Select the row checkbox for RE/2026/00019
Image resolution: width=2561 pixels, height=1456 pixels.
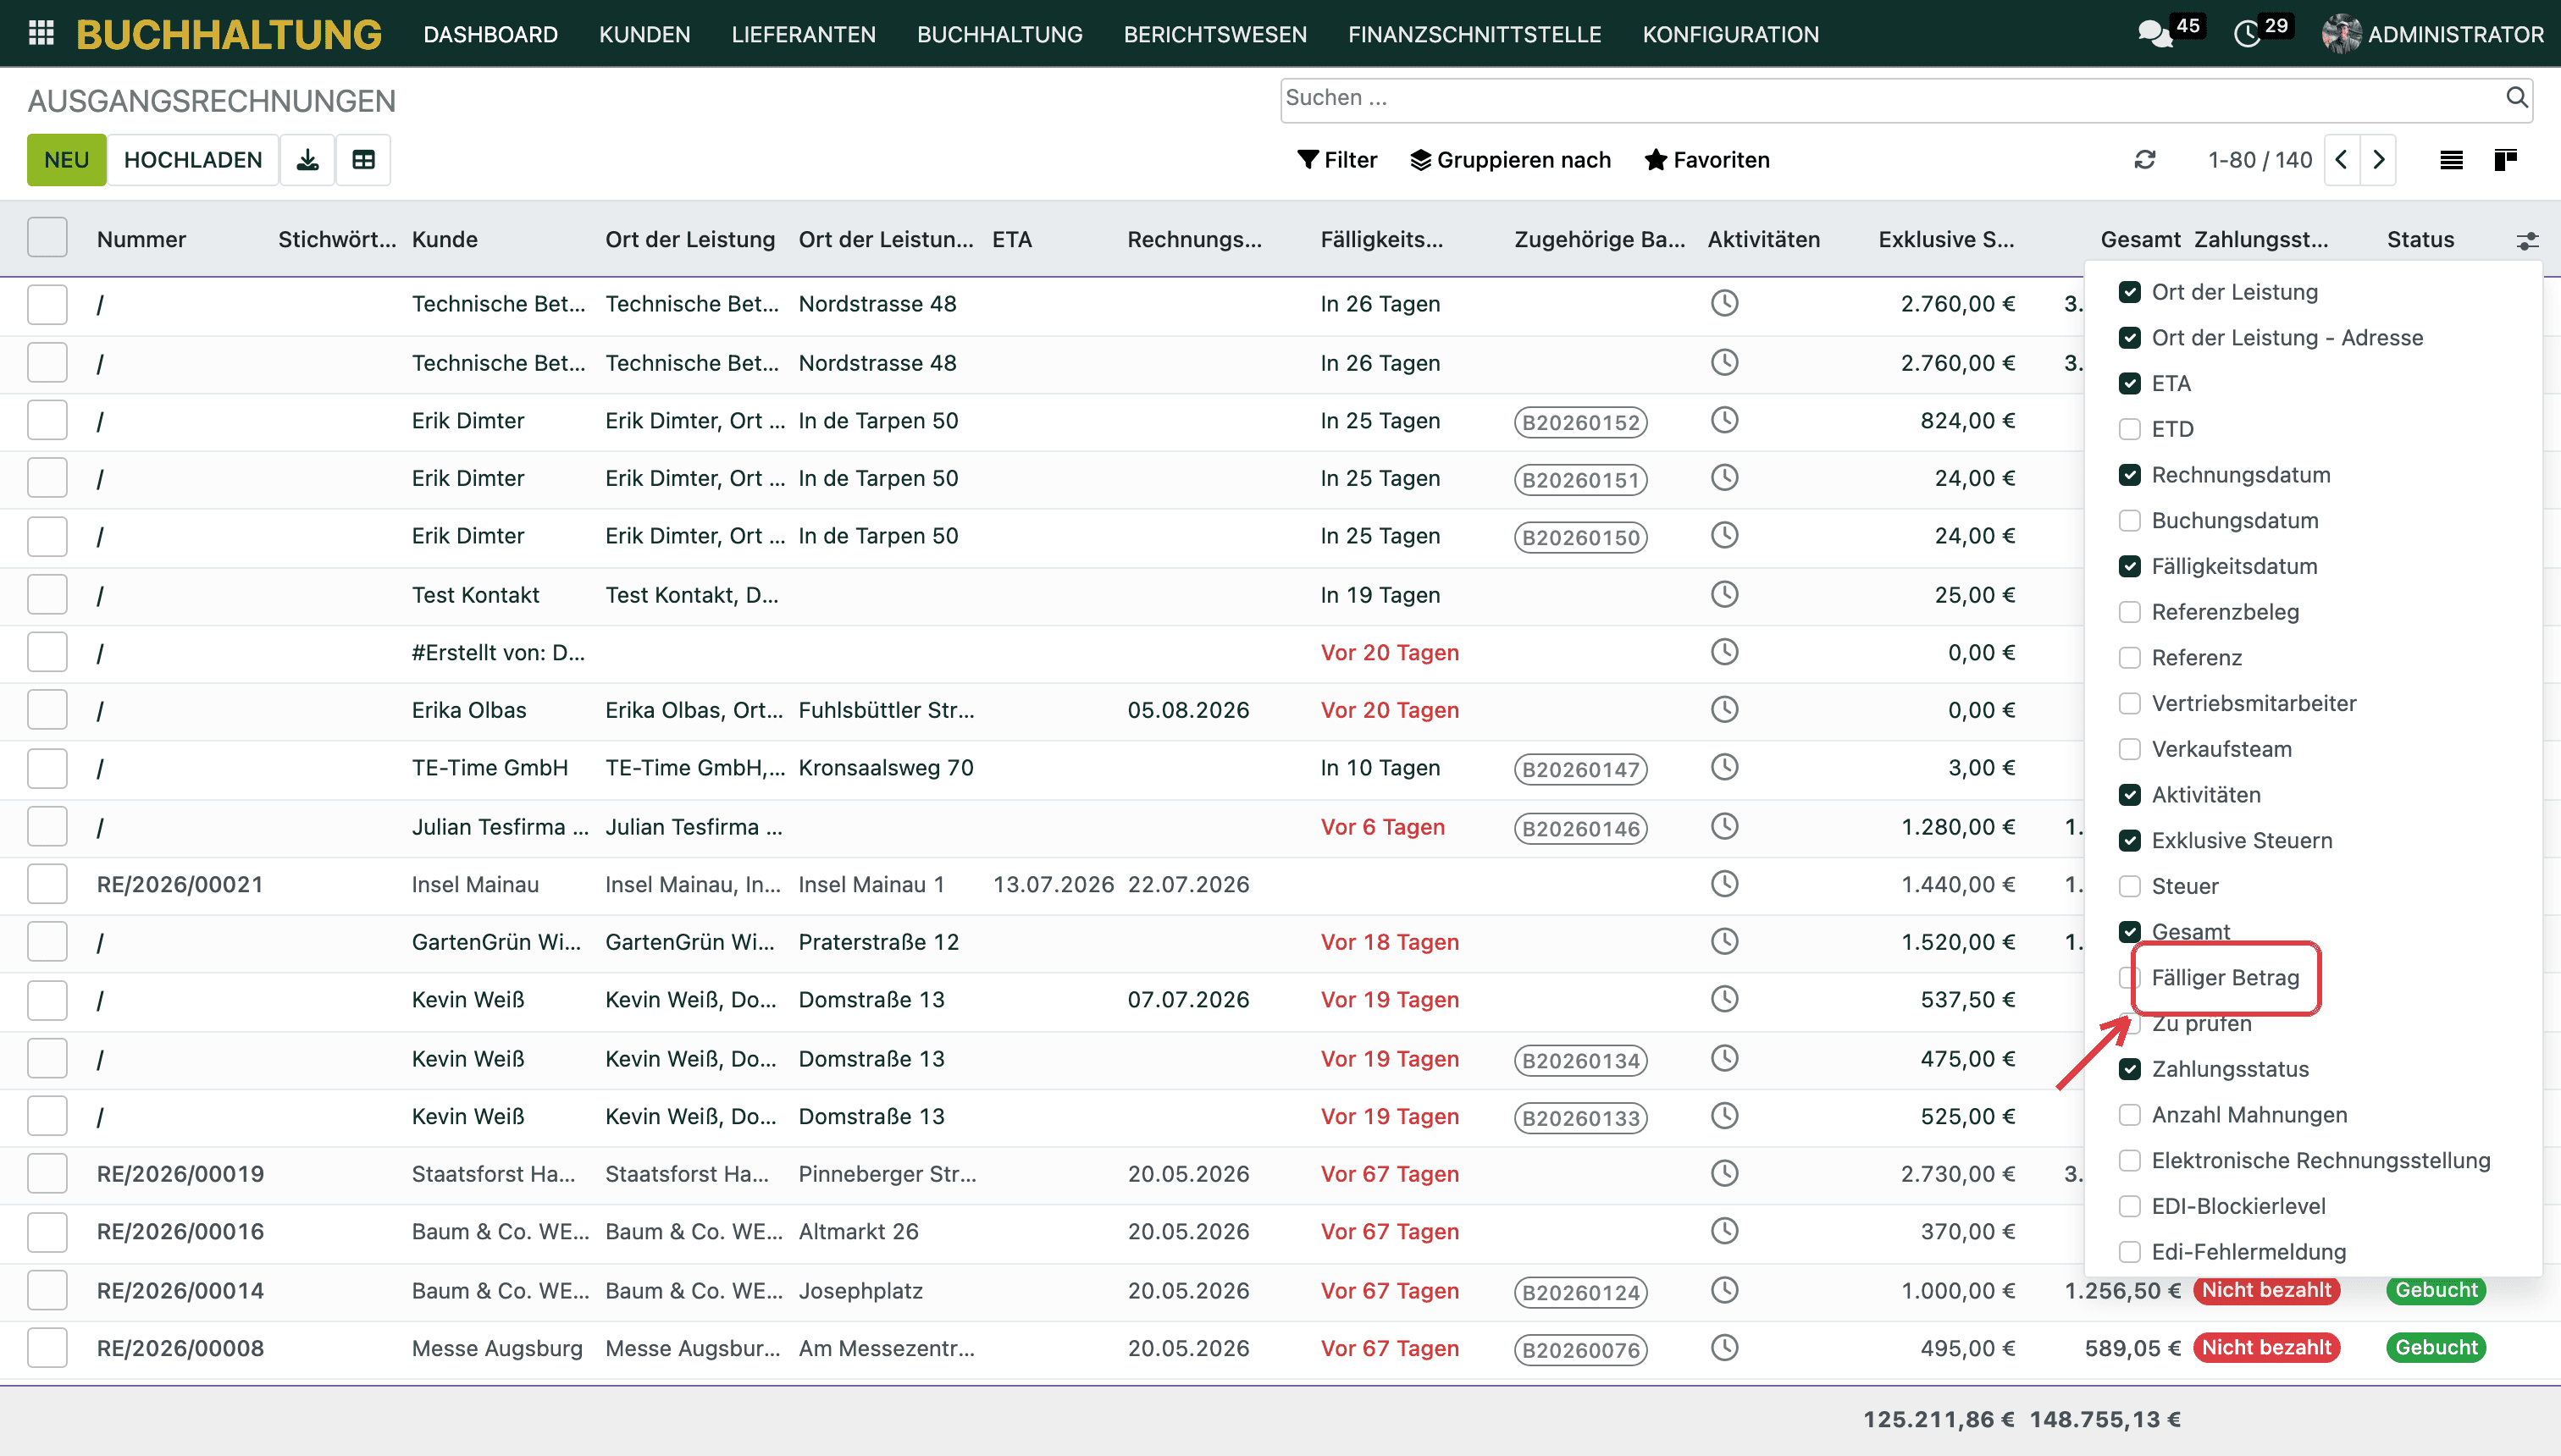click(47, 1173)
